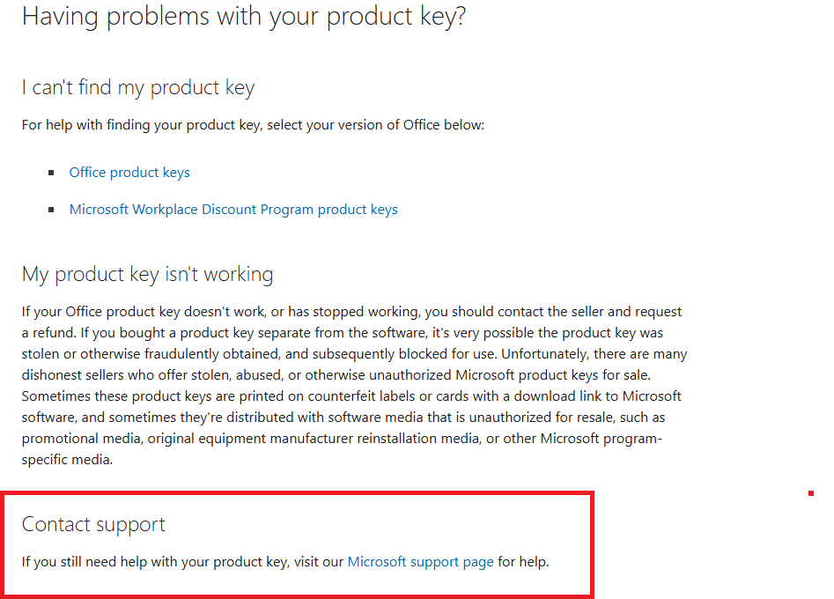The height and width of the screenshot is (599, 834).
Task: Click the small red square marker
Action: click(x=810, y=493)
